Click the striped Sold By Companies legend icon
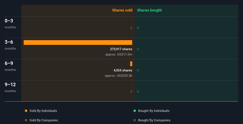The height and width of the screenshot is (124, 243). pos(26,120)
